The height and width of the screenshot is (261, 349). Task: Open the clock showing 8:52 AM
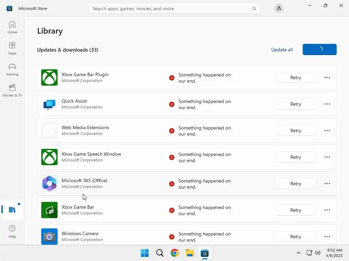point(334,253)
